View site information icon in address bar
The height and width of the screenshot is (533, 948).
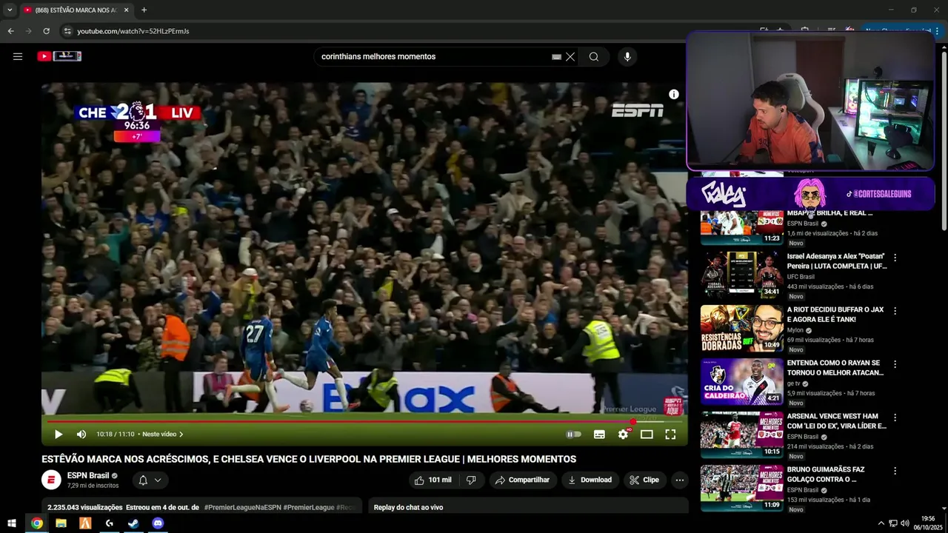pyautogui.click(x=67, y=31)
